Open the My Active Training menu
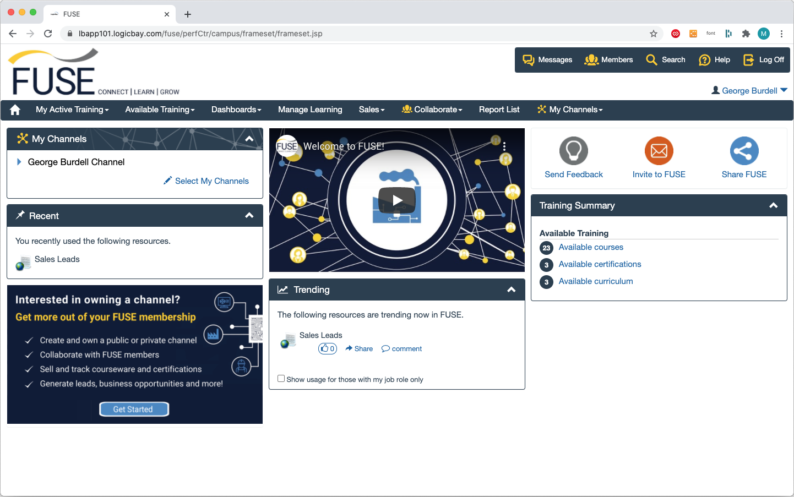 tap(72, 110)
